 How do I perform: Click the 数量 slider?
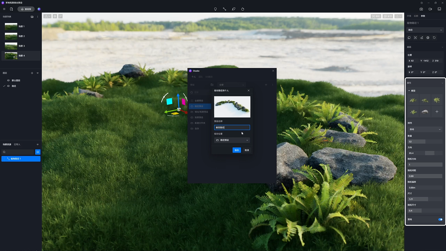[425, 142]
